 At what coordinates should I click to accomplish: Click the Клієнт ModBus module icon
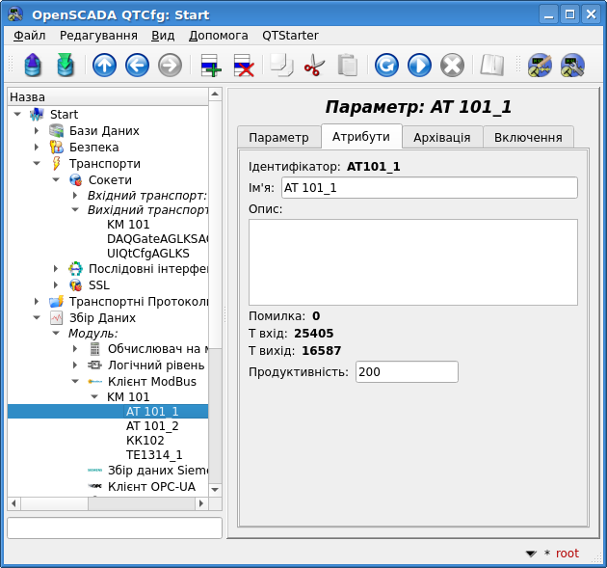pyautogui.click(x=94, y=382)
